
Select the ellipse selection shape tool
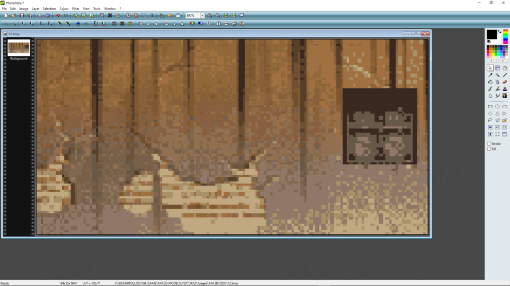tap(497, 106)
